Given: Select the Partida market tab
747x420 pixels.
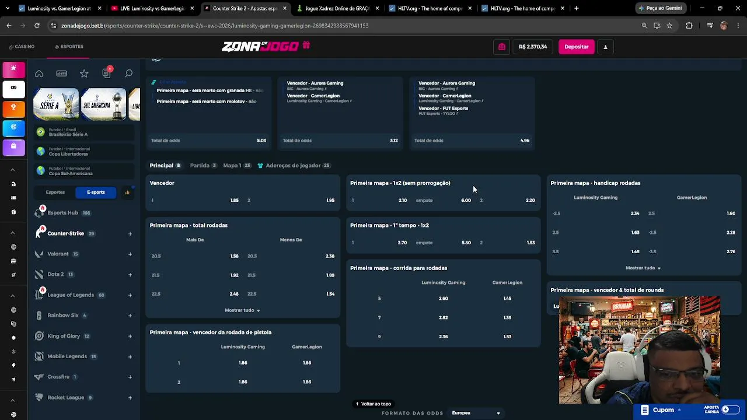Looking at the screenshot, I should [x=204, y=166].
